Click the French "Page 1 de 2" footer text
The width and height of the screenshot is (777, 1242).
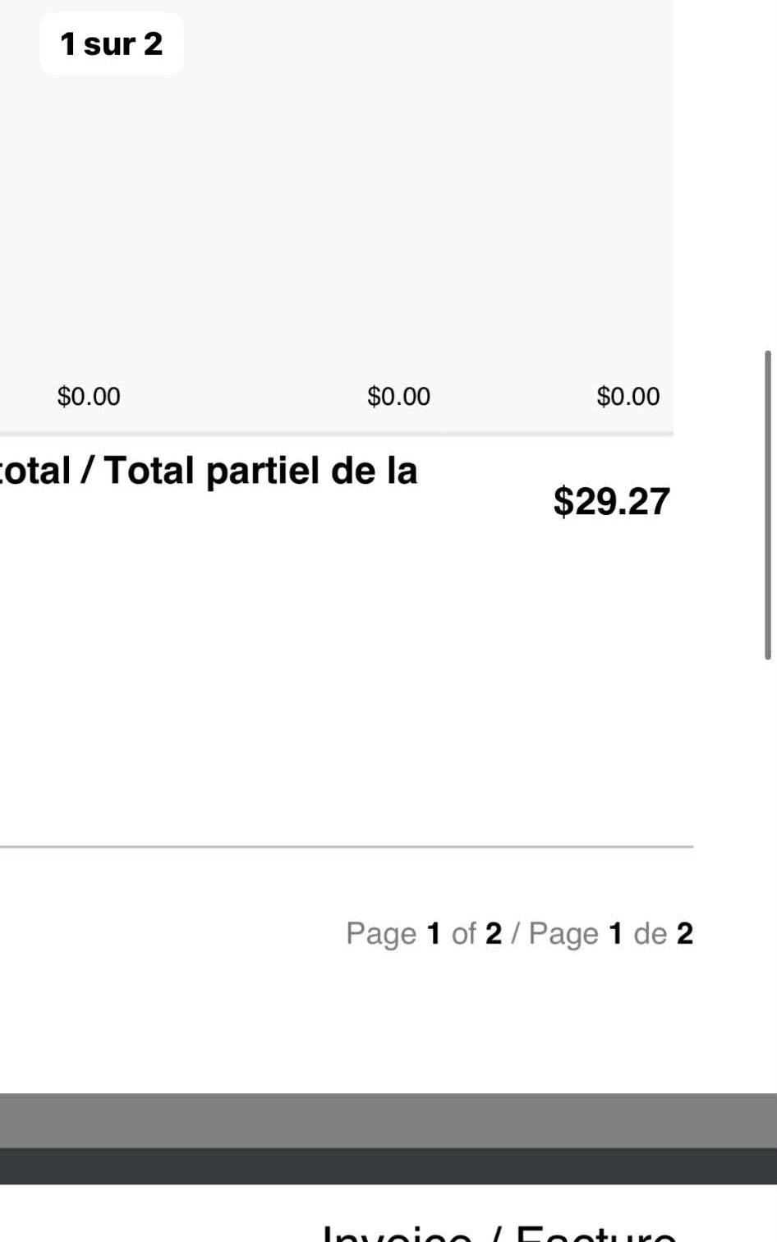point(610,933)
